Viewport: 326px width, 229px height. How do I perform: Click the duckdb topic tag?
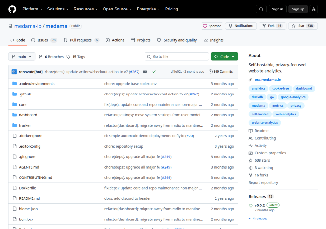[x=257, y=97]
